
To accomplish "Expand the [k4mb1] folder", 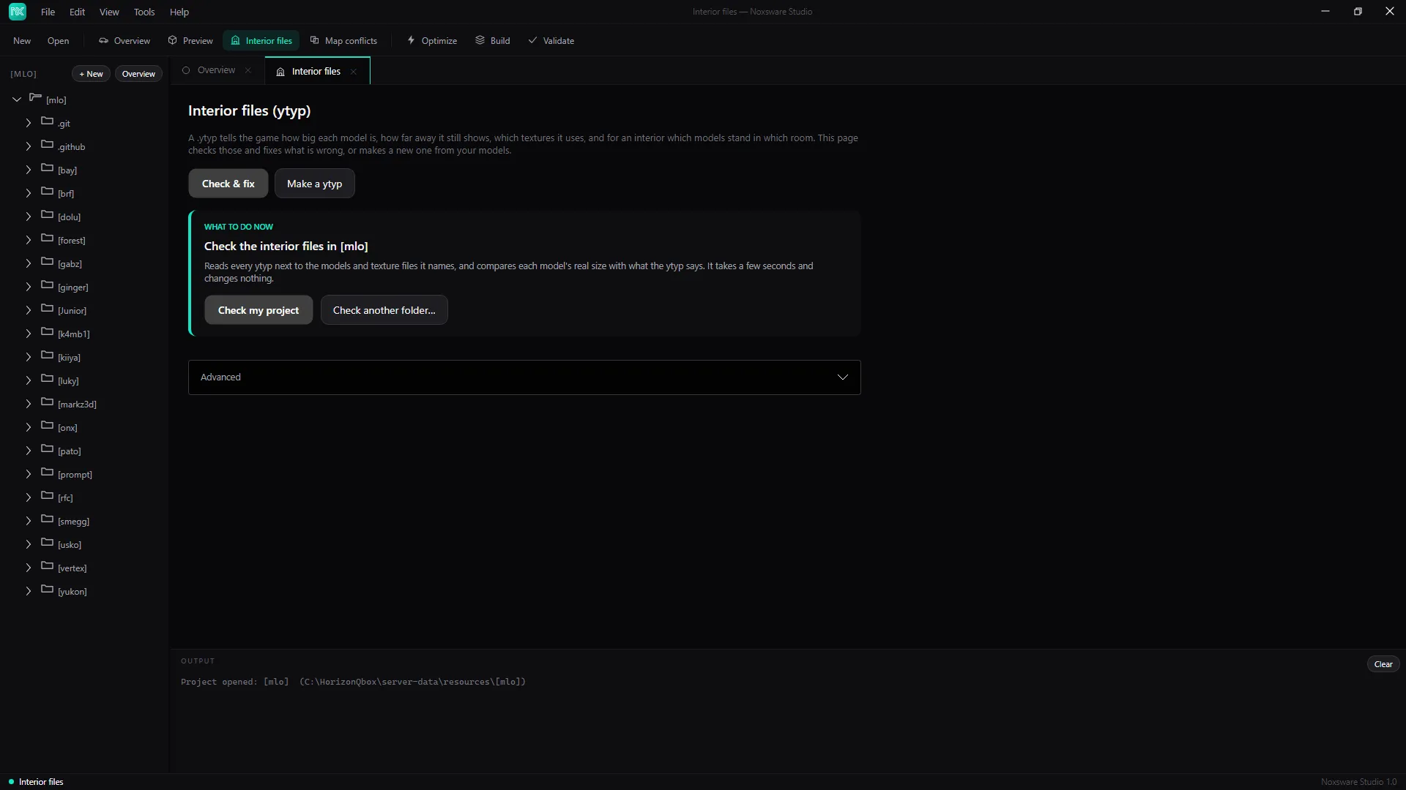I will tap(29, 334).
